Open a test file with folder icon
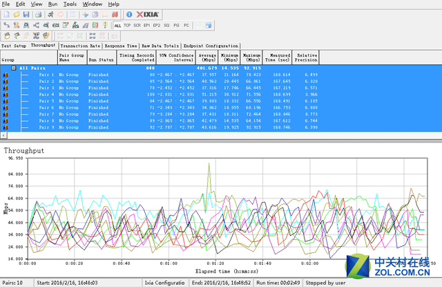The width and height of the screenshot is (442, 287). point(17,15)
